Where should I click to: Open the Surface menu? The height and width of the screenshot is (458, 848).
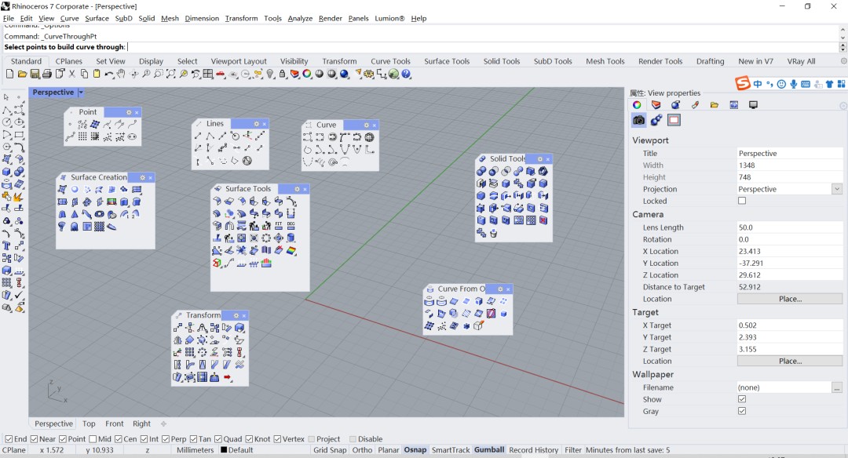click(x=97, y=18)
